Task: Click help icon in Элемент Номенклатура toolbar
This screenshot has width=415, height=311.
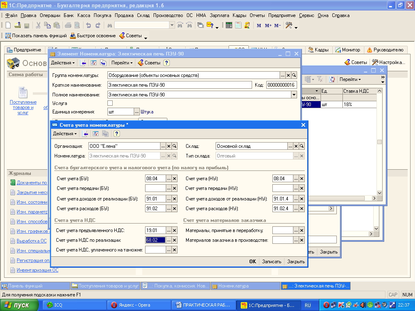Action: tap(166, 63)
